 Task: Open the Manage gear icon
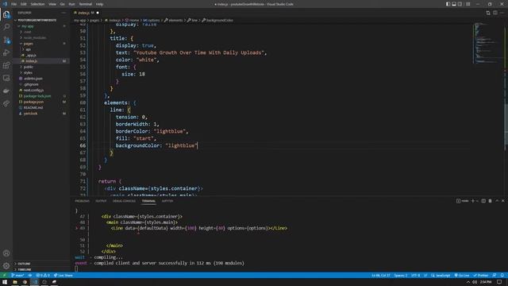pyautogui.click(x=6, y=266)
